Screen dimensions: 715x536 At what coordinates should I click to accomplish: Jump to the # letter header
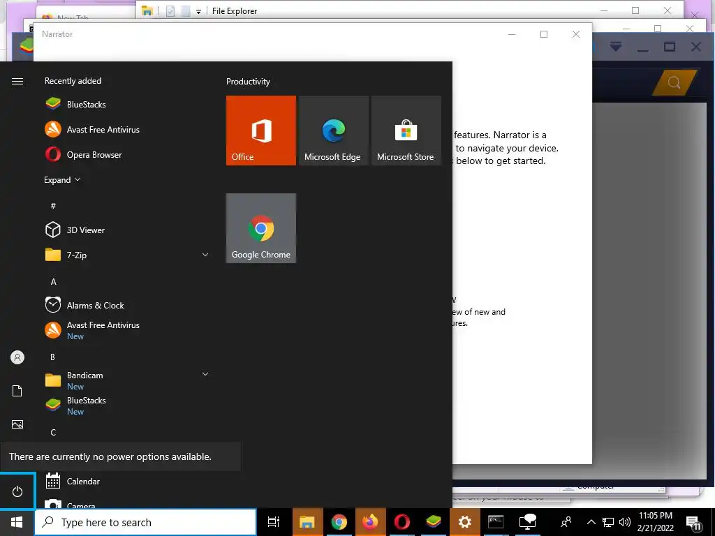(x=53, y=206)
